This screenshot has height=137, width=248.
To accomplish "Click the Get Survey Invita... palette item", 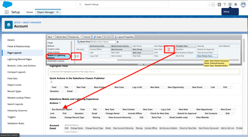I will [x=99, y=46].
